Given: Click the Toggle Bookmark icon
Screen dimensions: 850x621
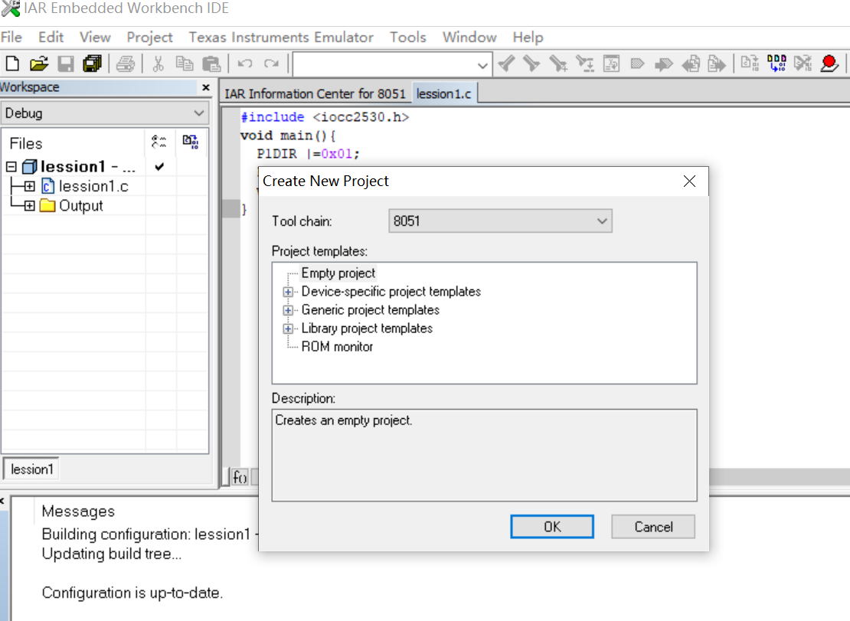Looking at the screenshot, I should [637, 64].
